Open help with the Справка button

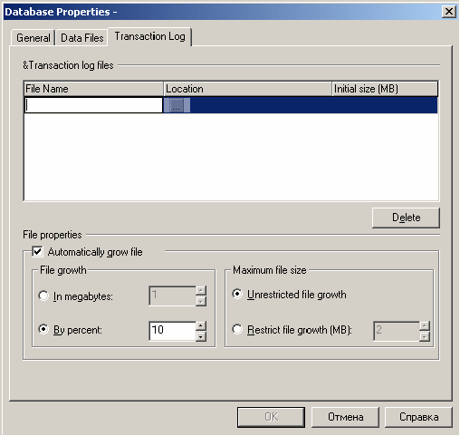[418, 417]
